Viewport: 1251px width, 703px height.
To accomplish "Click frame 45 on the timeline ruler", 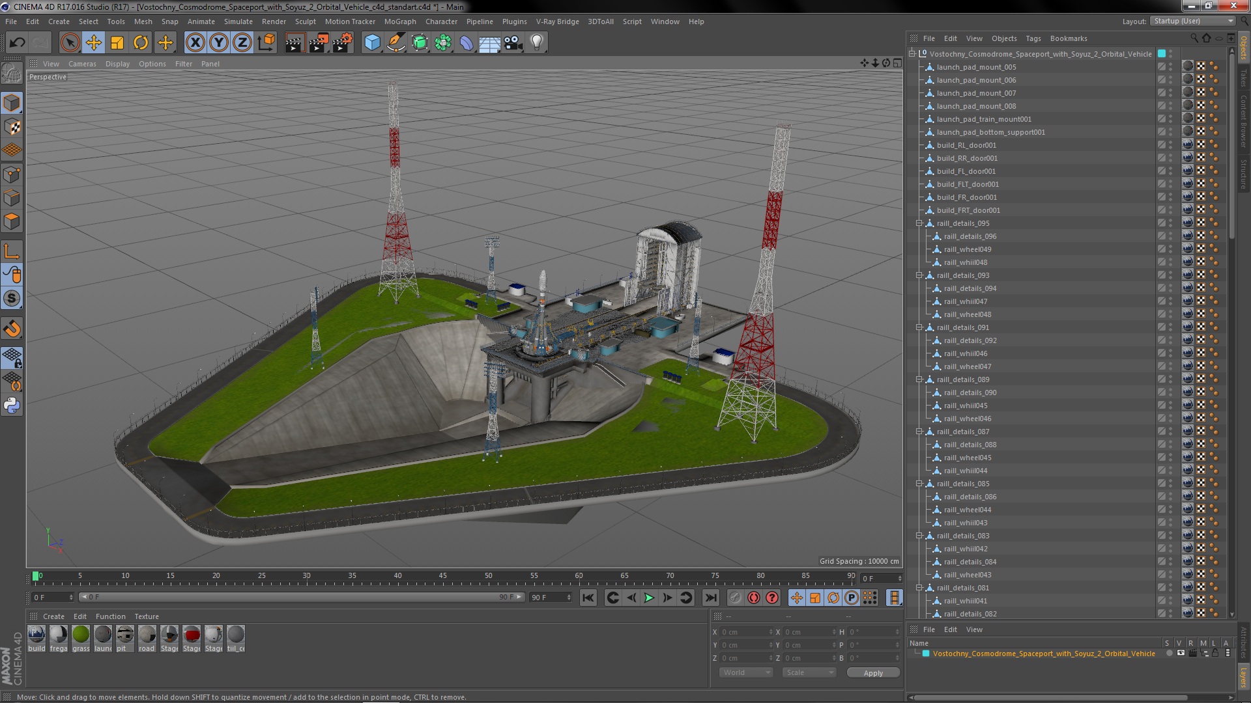I will pos(443,577).
